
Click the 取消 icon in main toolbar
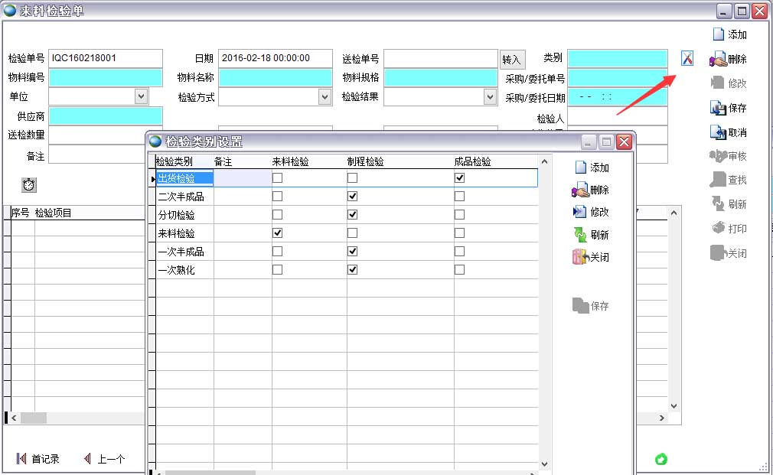click(718, 132)
